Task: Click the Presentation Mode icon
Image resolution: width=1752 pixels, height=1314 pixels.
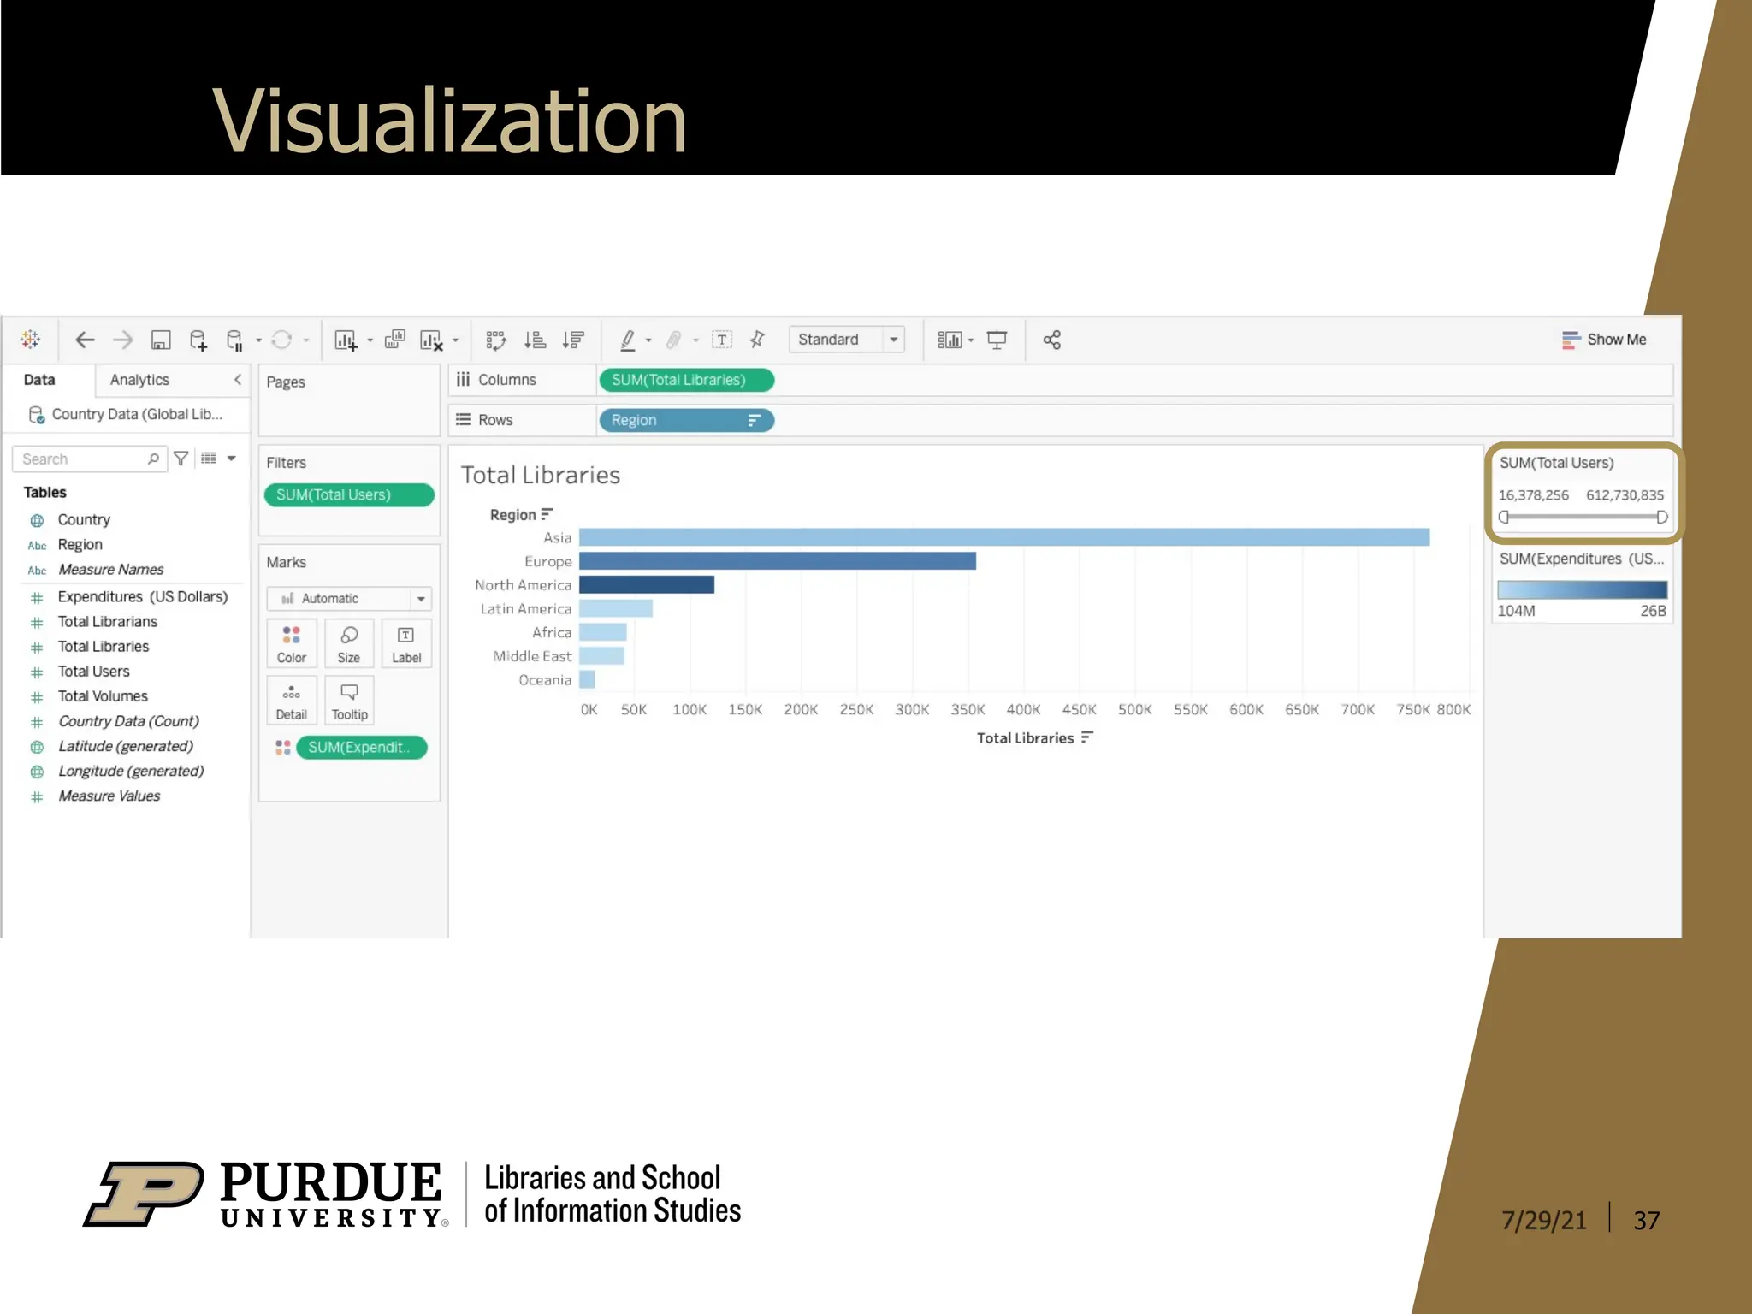Action: [x=997, y=340]
